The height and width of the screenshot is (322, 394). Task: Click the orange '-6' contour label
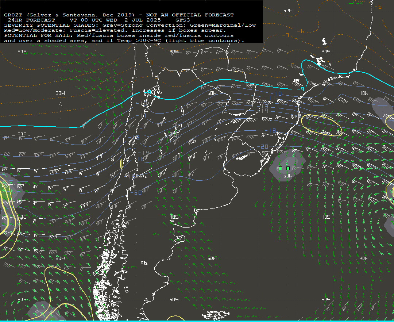point(301,31)
